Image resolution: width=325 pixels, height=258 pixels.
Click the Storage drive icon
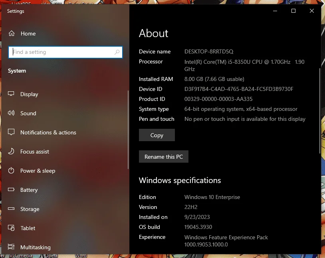11,209
